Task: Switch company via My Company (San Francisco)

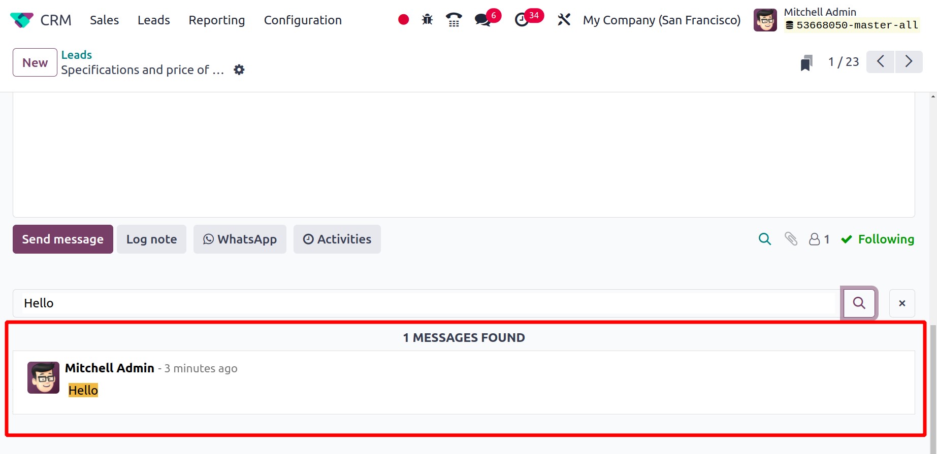Action: [x=662, y=20]
